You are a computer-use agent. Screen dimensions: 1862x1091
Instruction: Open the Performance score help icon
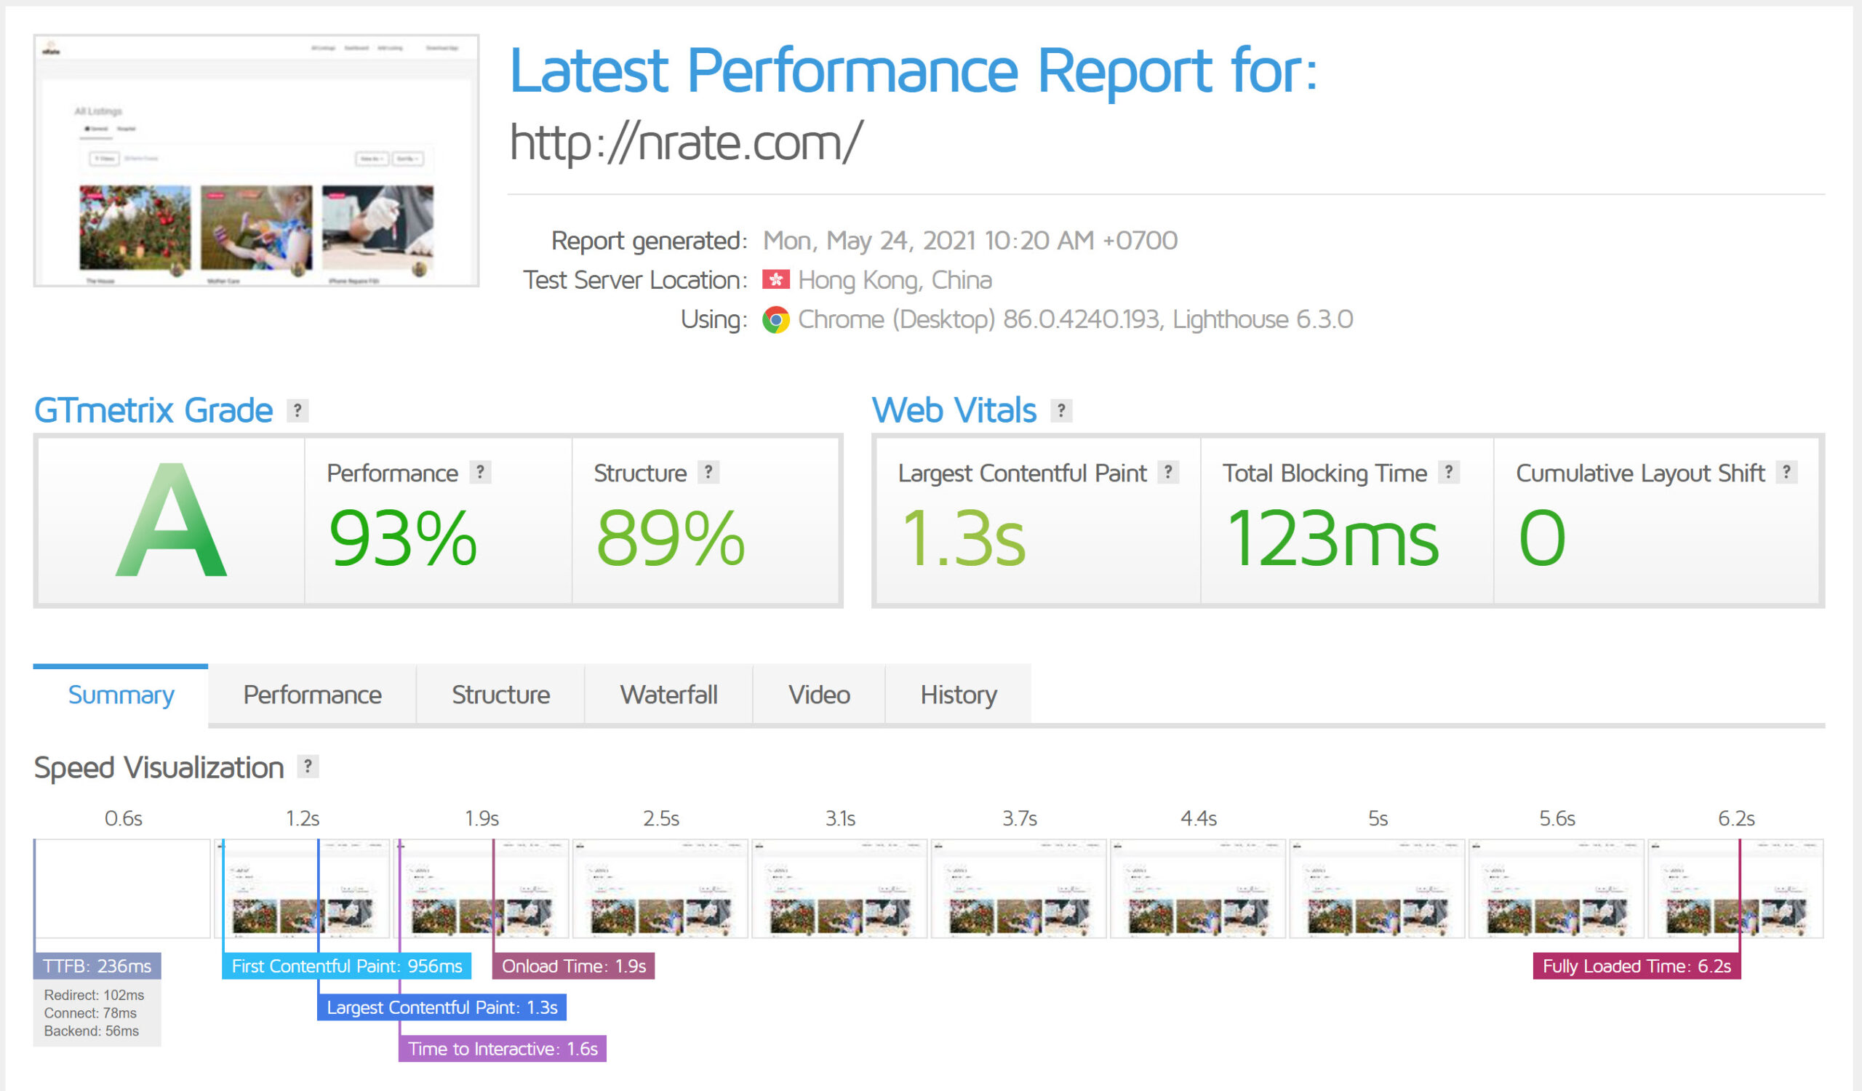coord(480,472)
